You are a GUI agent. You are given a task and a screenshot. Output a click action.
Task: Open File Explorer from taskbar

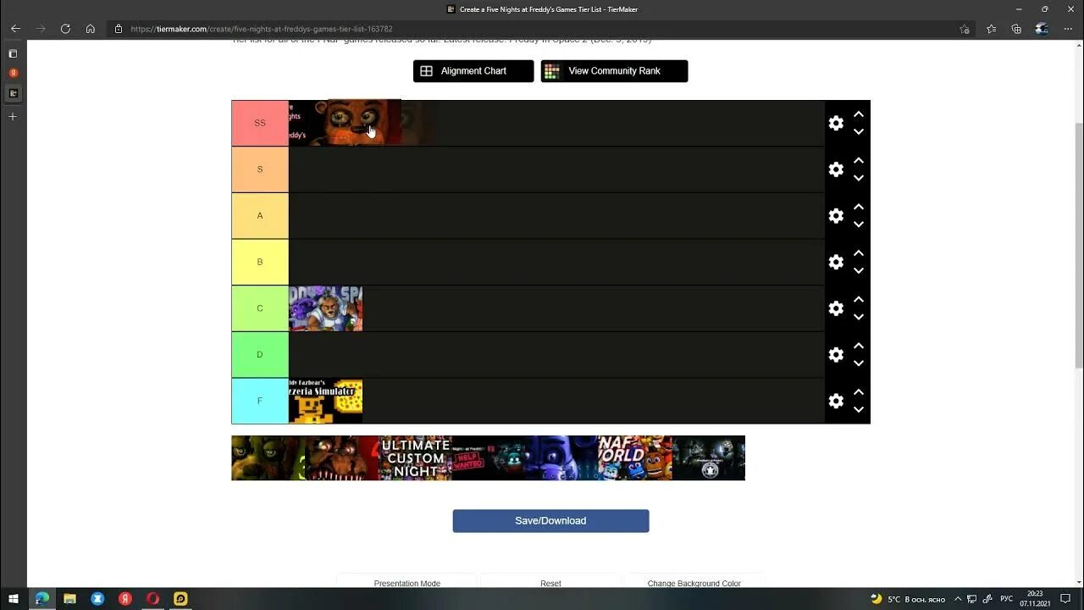click(x=69, y=599)
